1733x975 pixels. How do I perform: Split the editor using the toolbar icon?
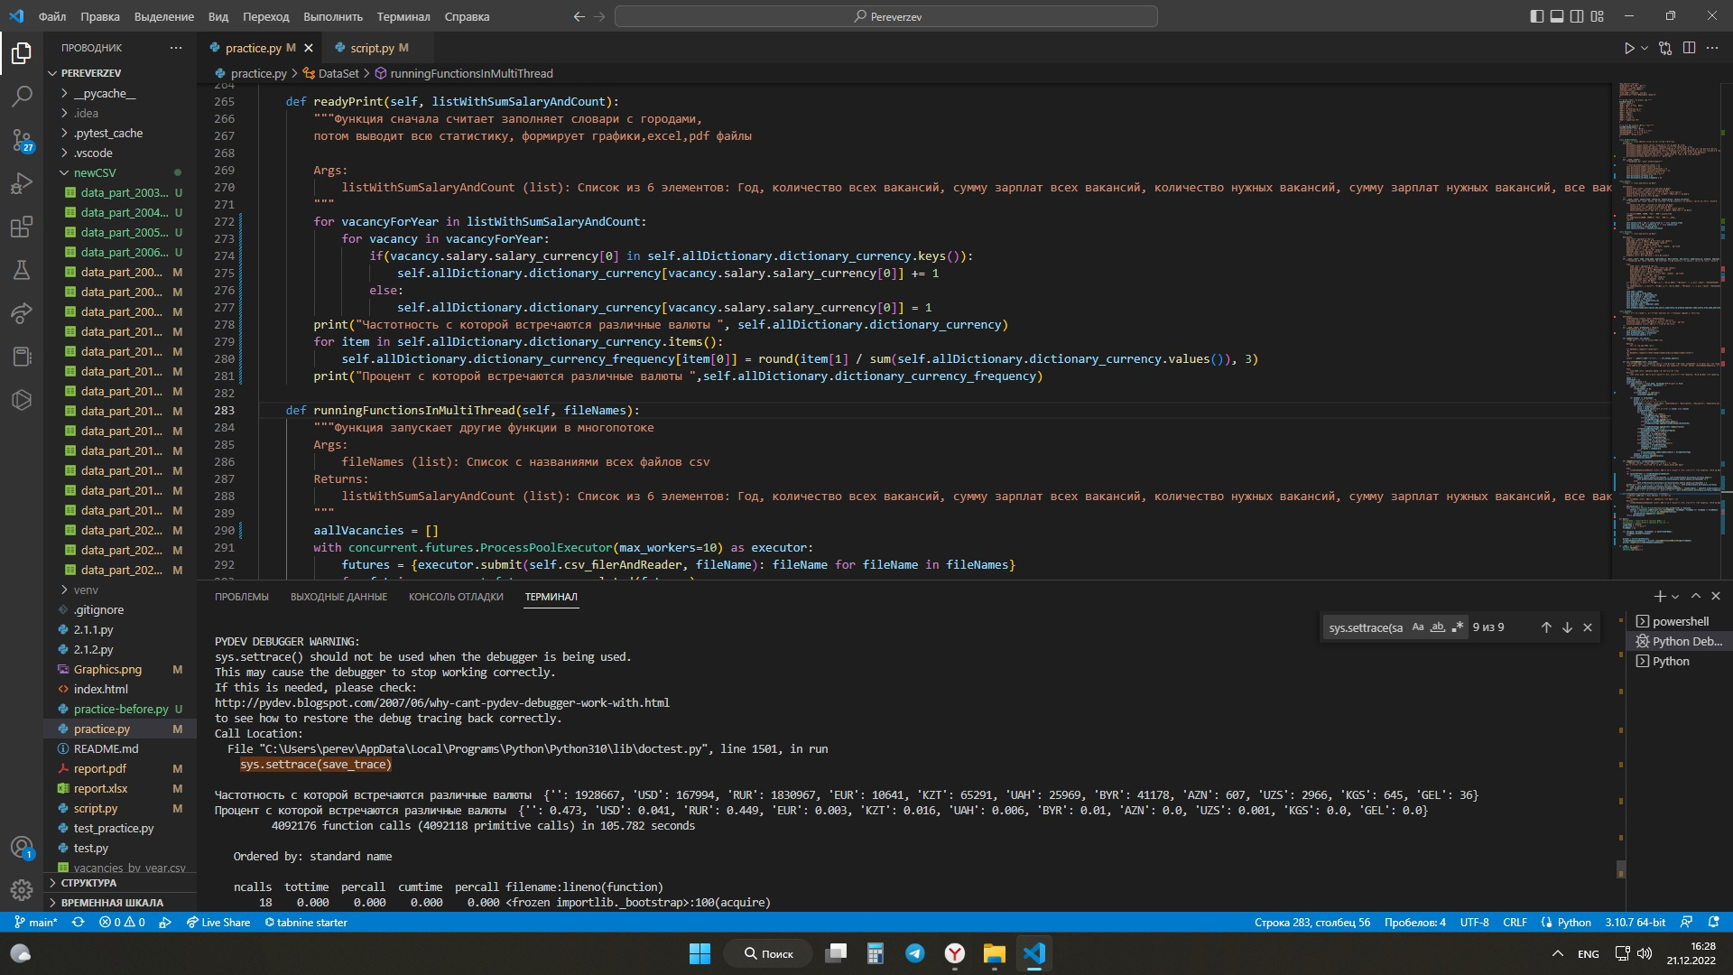[1689, 48]
